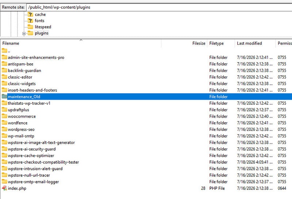Select the updraftplus filename

(19, 110)
